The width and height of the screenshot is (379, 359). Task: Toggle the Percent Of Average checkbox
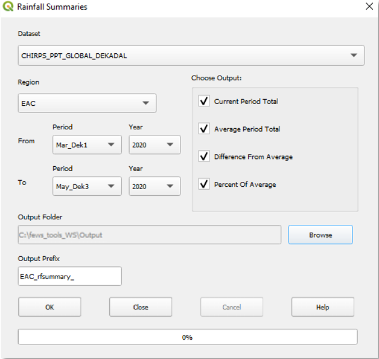[204, 184]
